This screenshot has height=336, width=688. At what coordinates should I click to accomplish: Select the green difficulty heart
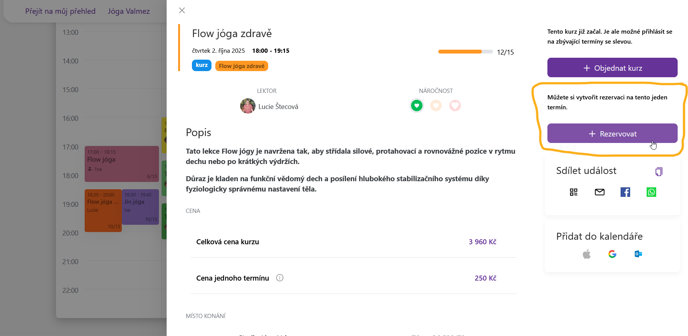(416, 106)
